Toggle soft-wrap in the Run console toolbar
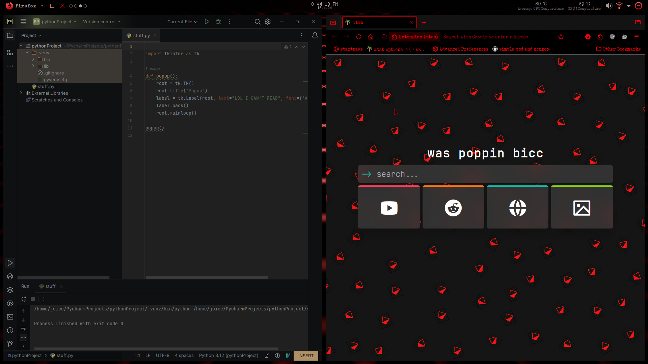Screen dimensions: 648x364 24,329
